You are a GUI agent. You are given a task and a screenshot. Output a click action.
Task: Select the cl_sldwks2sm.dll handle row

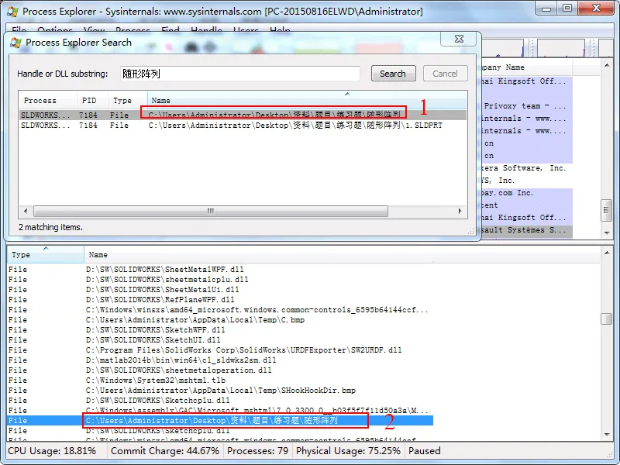(x=220, y=360)
